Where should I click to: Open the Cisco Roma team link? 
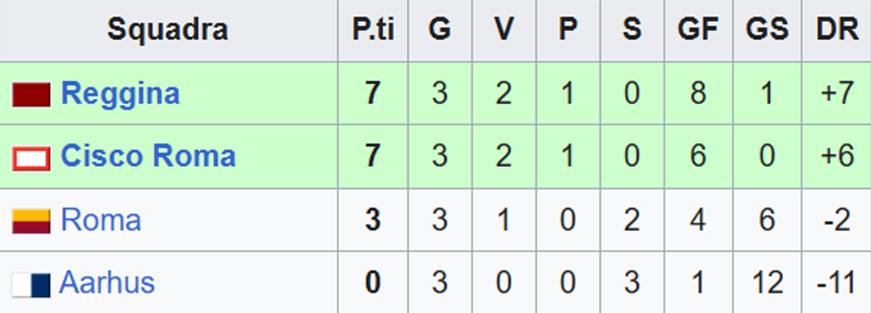[148, 157]
